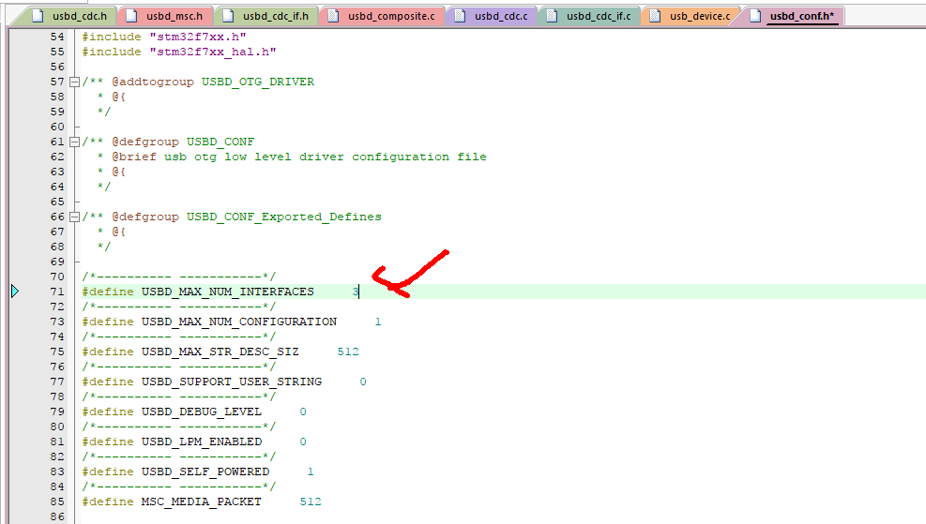The height and width of the screenshot is (524, 926).
Task: Click USBD_DEBUG_LEVEL define name
Action: pyautogui.click(x=201, y=412)
